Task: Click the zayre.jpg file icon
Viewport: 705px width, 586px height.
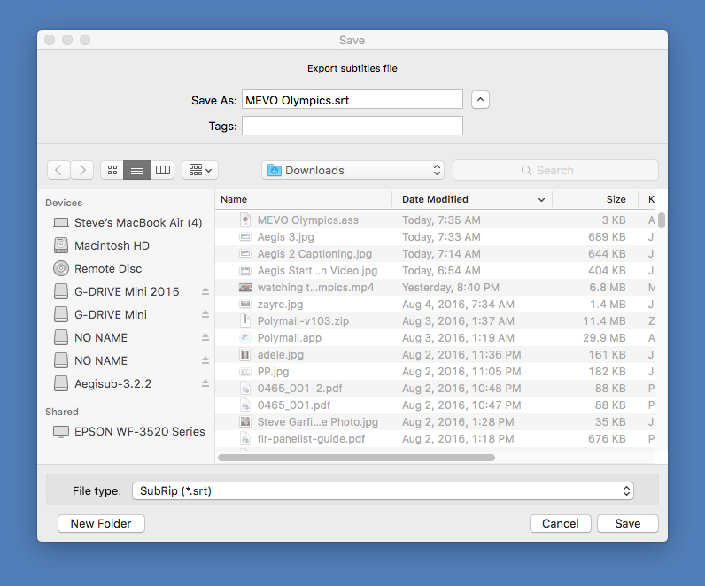Action: click(245, 305)
